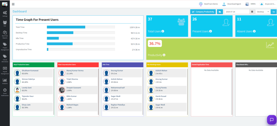Open the Total Users card group icon
277x126 pixels.
pyautogui.click(x=181, y=22)
